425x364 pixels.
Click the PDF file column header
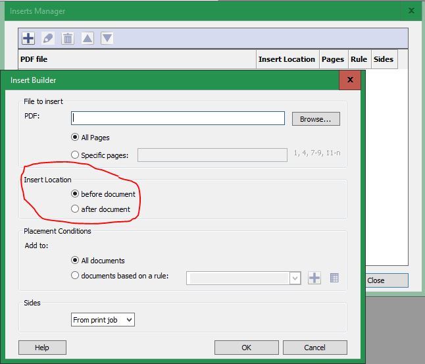(137, 59)
